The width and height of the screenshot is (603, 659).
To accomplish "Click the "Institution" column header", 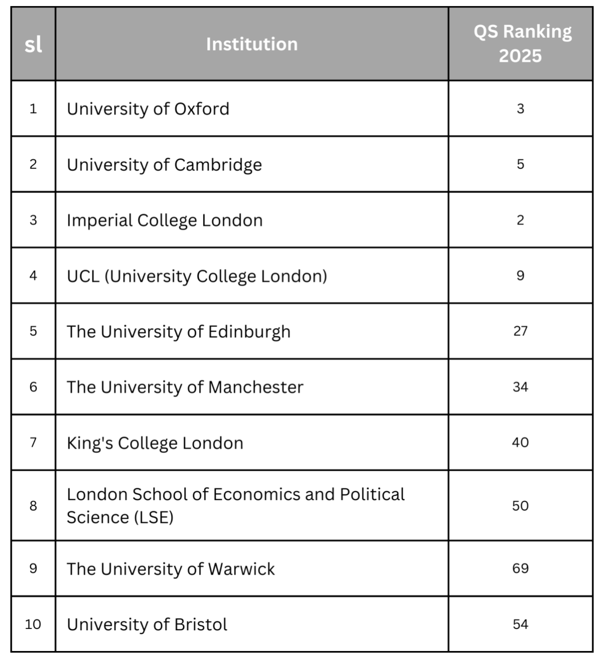I will pyautogui.click(x=252, y=44).
